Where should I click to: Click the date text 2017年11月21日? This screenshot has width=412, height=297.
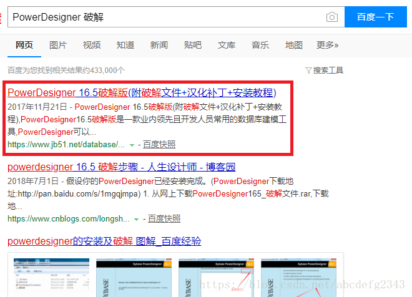(x=37, y=107)
